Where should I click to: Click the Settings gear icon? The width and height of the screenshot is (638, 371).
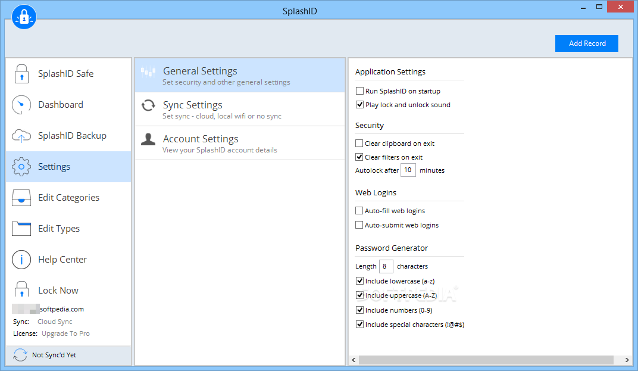point(21,167)
